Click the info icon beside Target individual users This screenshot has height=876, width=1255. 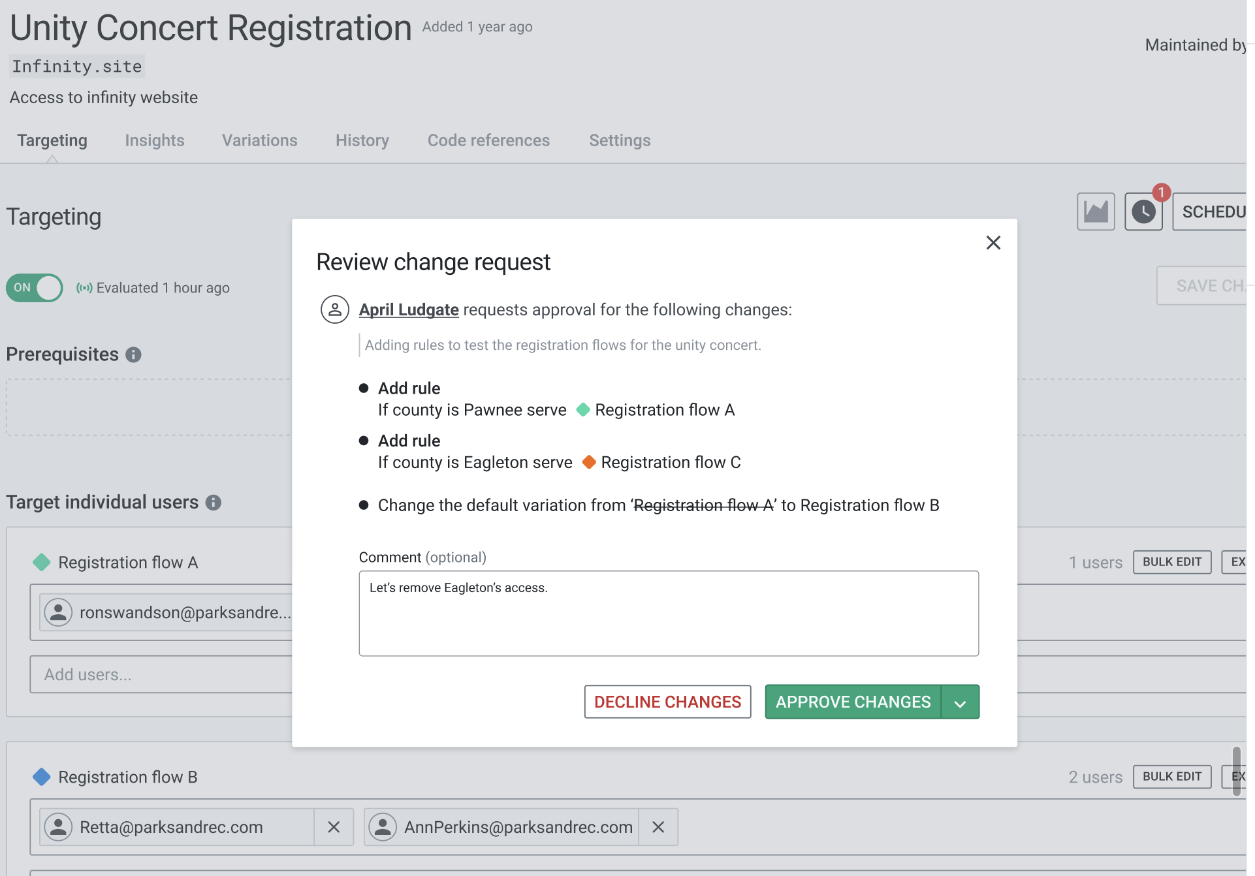click(214, 503)
